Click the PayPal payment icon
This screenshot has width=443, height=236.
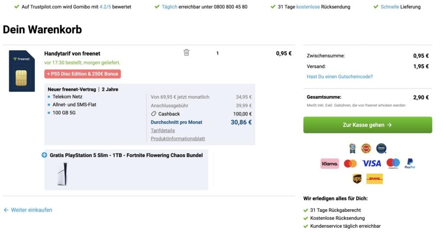(x=409, y=164)
